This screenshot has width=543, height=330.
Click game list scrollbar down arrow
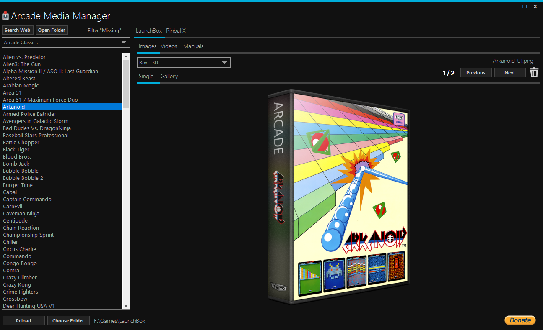pyautogui.click(x=126, y=306)
